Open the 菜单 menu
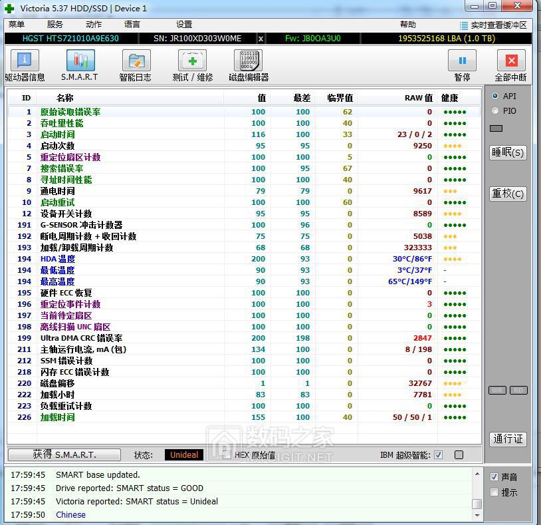 (17, 25)
